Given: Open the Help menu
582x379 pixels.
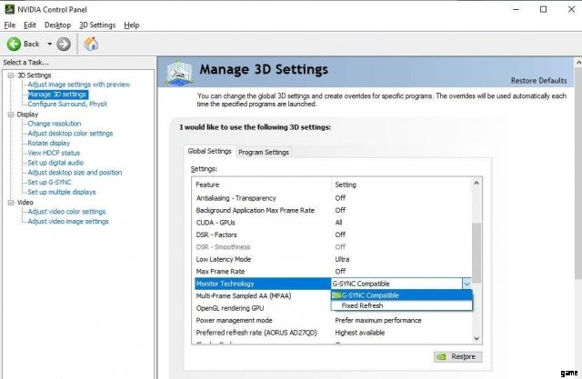Looking at the screenshot, I should coord(131,25).
